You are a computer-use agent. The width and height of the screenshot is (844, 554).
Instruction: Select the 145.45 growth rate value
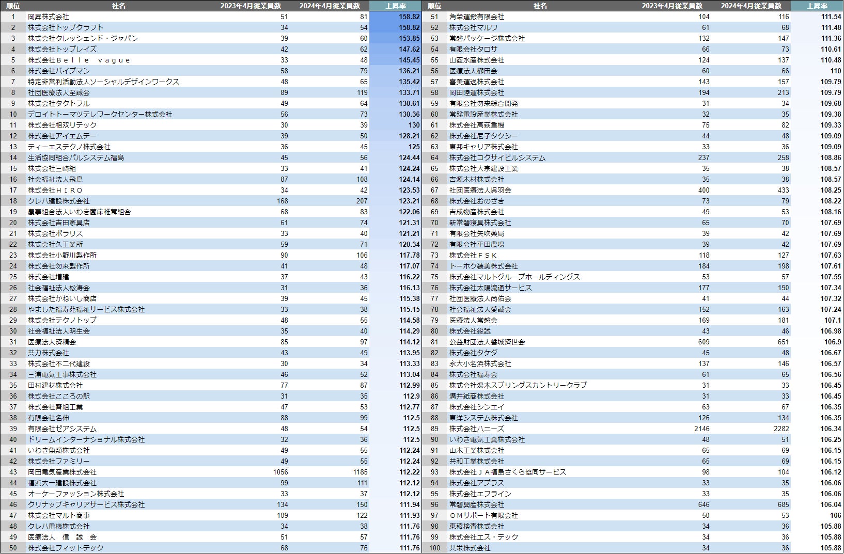coord(409,60)
